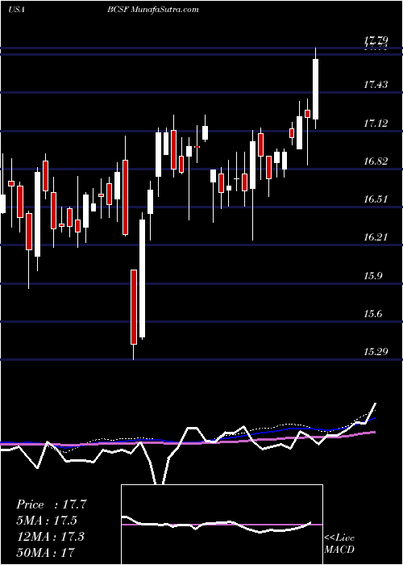Click the 16.82 price axis label

pos(376,161)
